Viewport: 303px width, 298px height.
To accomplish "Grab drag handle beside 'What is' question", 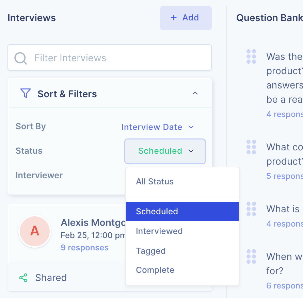I will click(251, 209).
